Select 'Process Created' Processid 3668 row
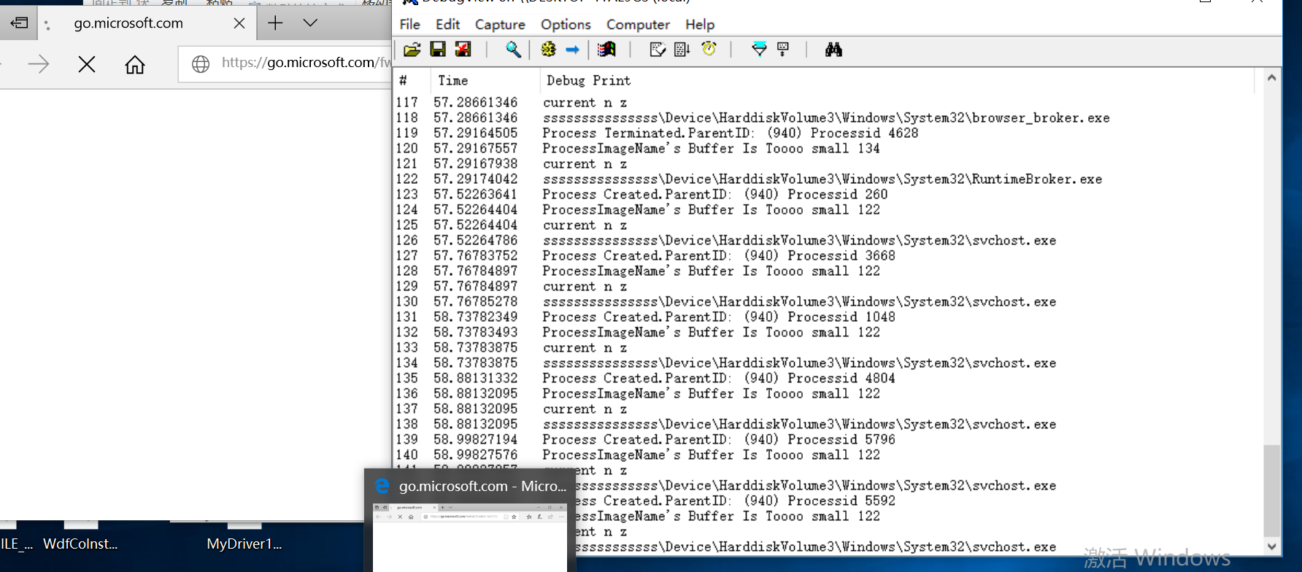The image size is (1302, 572). [825, 256]
